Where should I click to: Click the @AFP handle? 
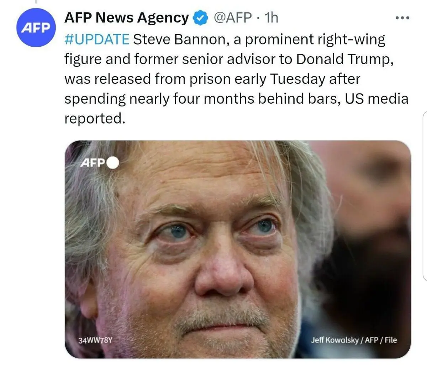(x=232, y=17)
